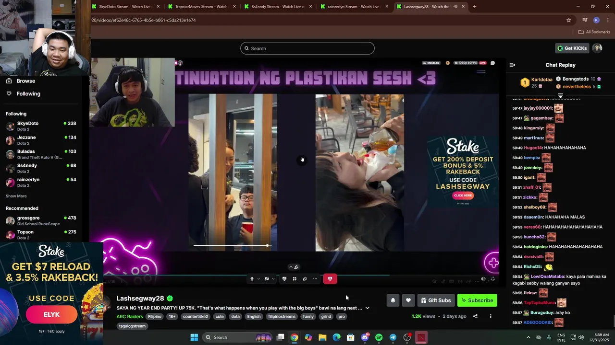Open All Bookmarks folder
The width and height of the screenshot is (615, 345).
pyautogui.click(x=594, y=32)
